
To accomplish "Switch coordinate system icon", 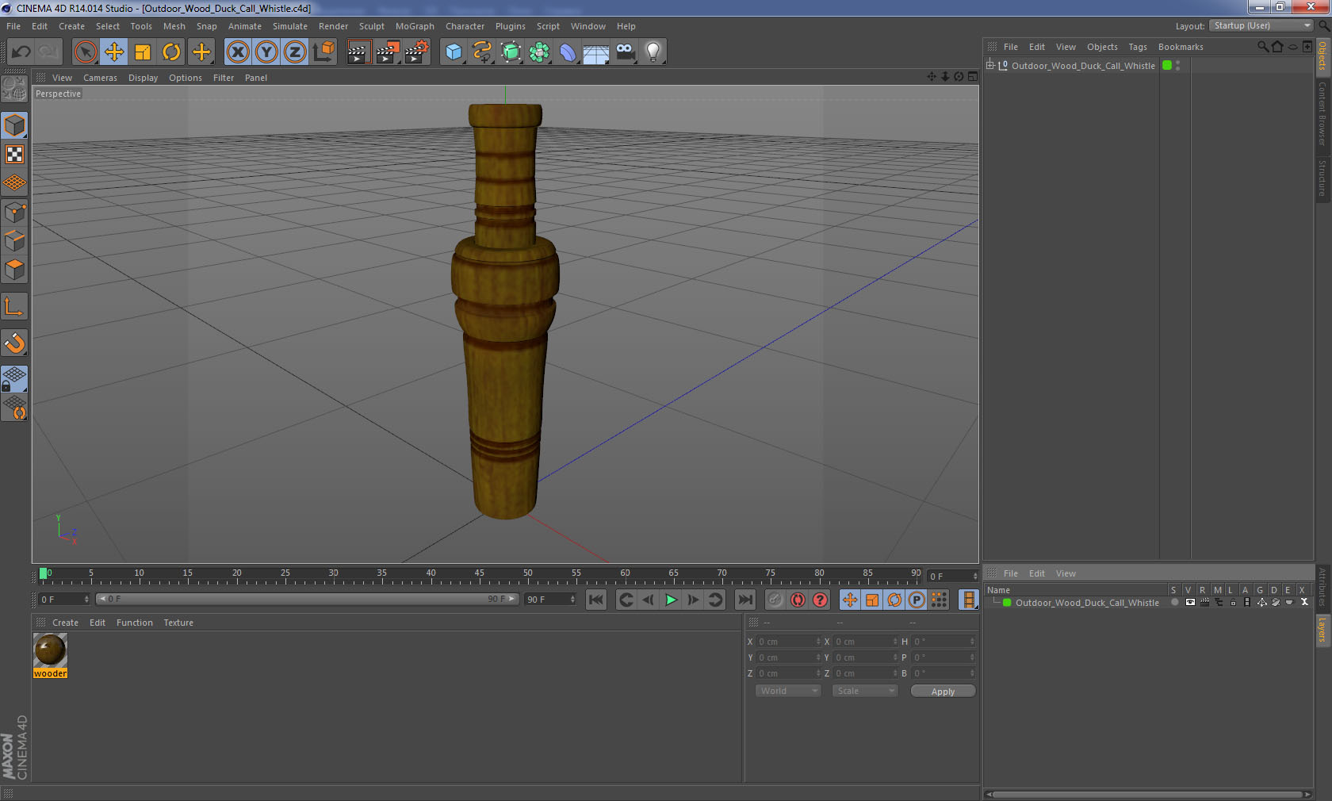I will [x=323, y=52].
